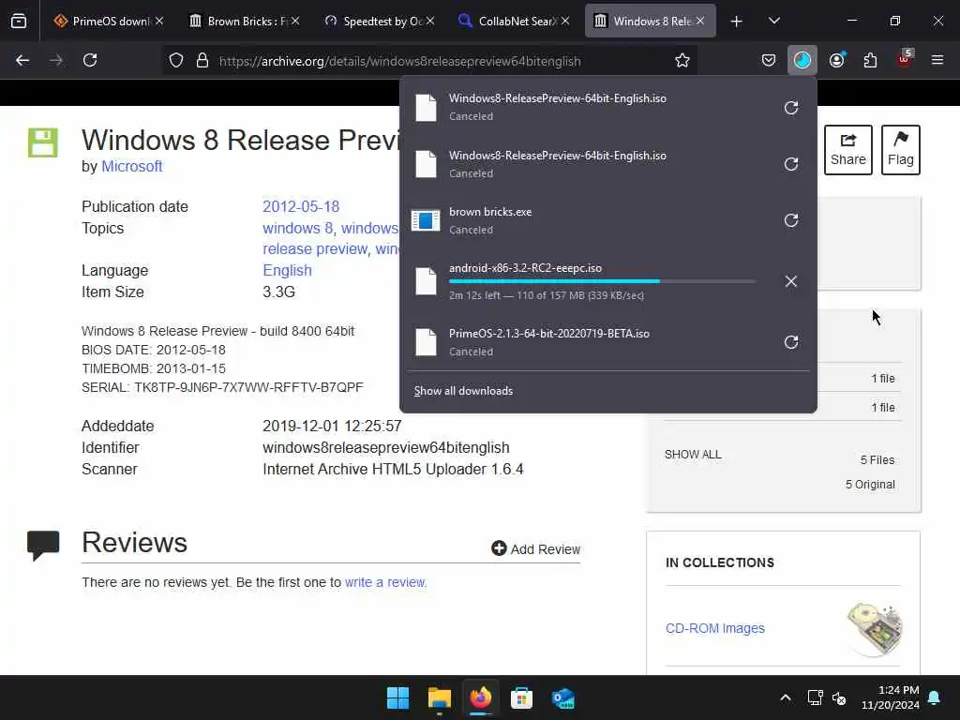Close the Brown Bricks tab

pyautogui.click(x=295, y=22)
